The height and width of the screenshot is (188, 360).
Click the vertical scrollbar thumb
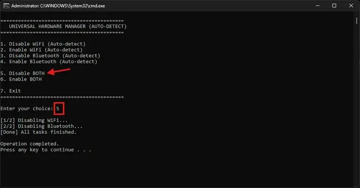pos(357,21)
